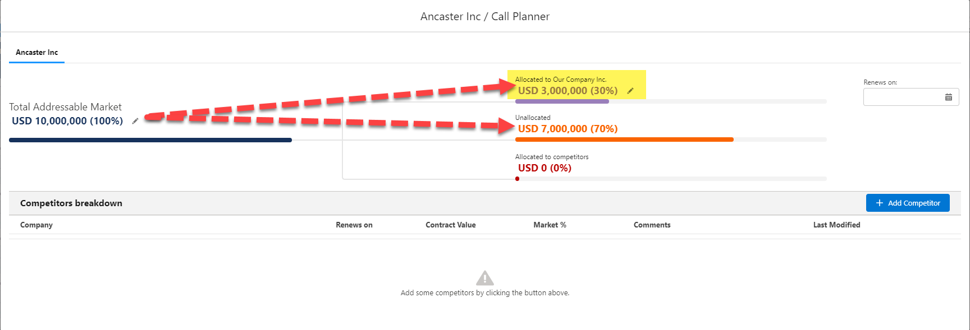Click the orange Unallocated progress bar
Screen dimensions: 970x330
pos(624,140)
